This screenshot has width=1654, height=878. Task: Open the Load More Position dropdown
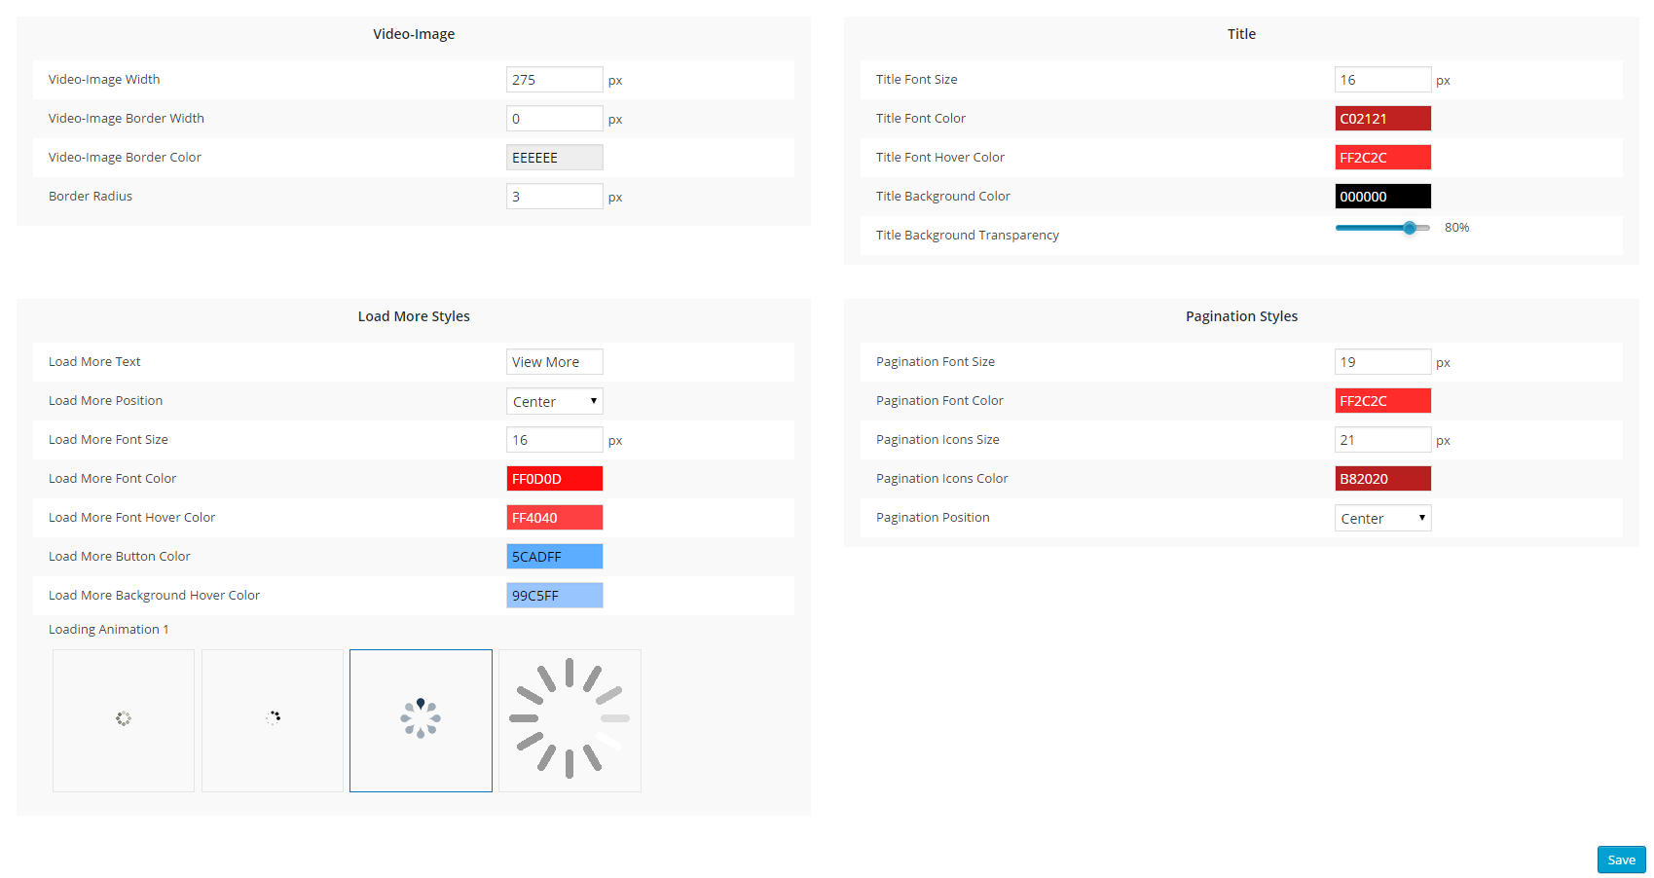tap(554, 401)
